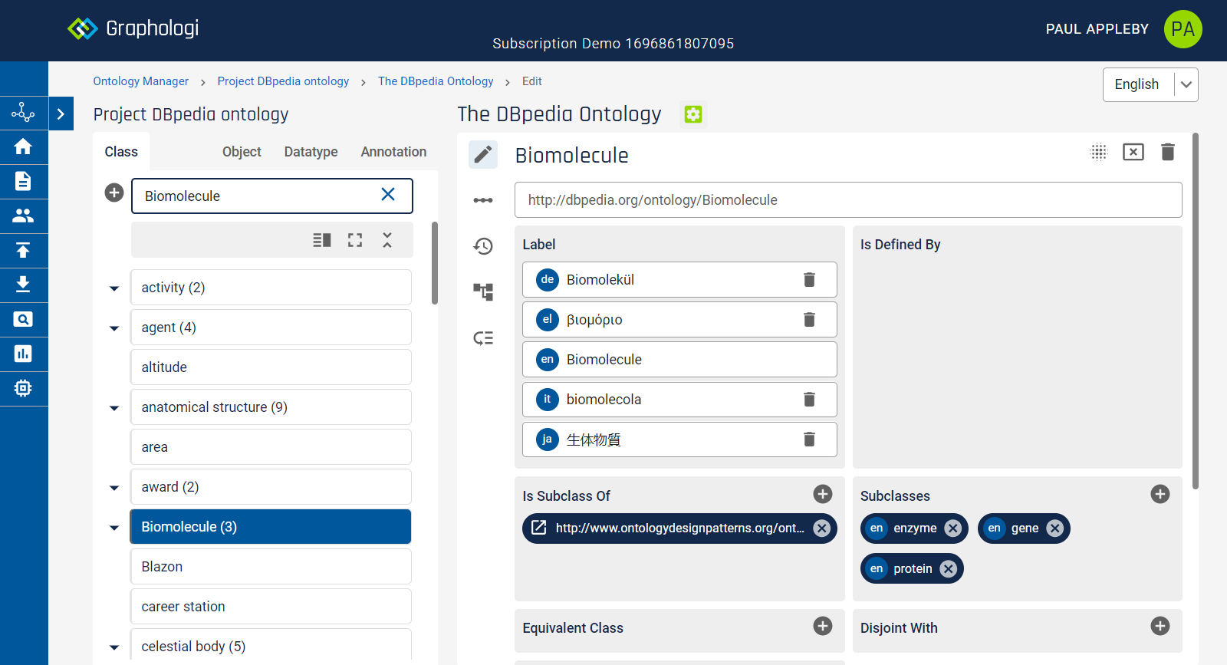Click the download sidebar icon
The image size is (1227, 665).
pyautogui.click(x=23, y=285)
